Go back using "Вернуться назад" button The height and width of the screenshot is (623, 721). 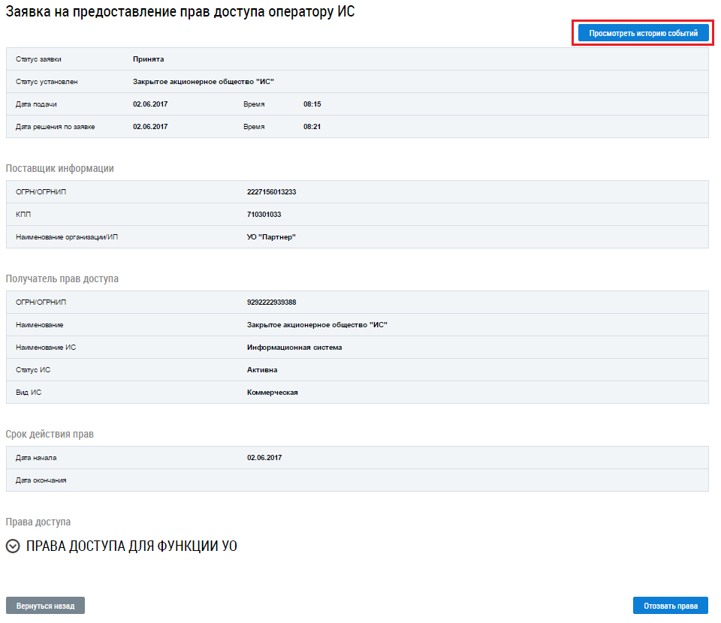[45, 606]
